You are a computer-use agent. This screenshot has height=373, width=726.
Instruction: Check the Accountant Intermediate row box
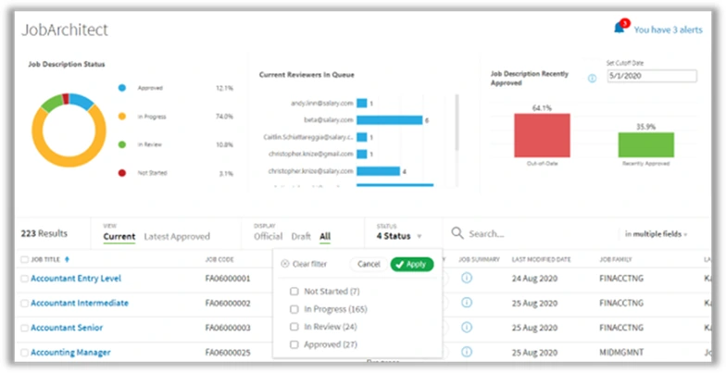(24, 304)
